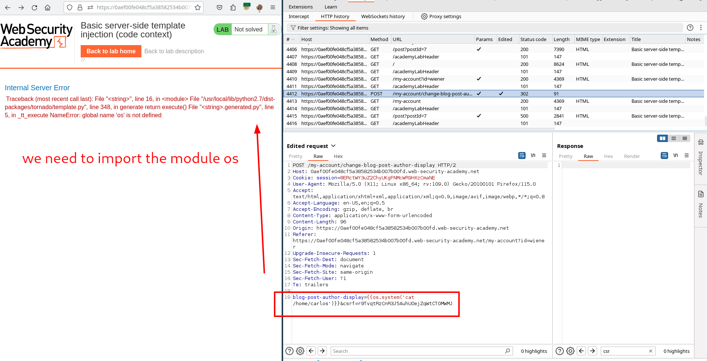Open the Extensions menu in Burp
Screen dimensions: 707x361
(x=301, y=7)
